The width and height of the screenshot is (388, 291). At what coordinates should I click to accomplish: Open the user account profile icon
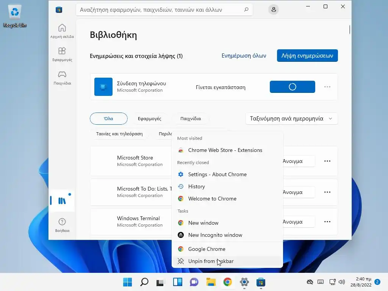coord(274,9)
